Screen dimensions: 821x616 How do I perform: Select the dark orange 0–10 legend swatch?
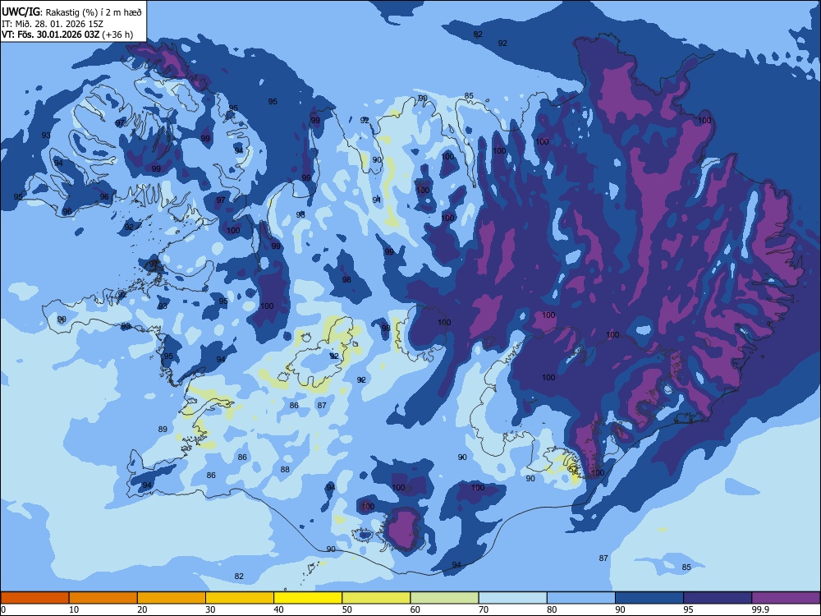[x=34, y=598]
